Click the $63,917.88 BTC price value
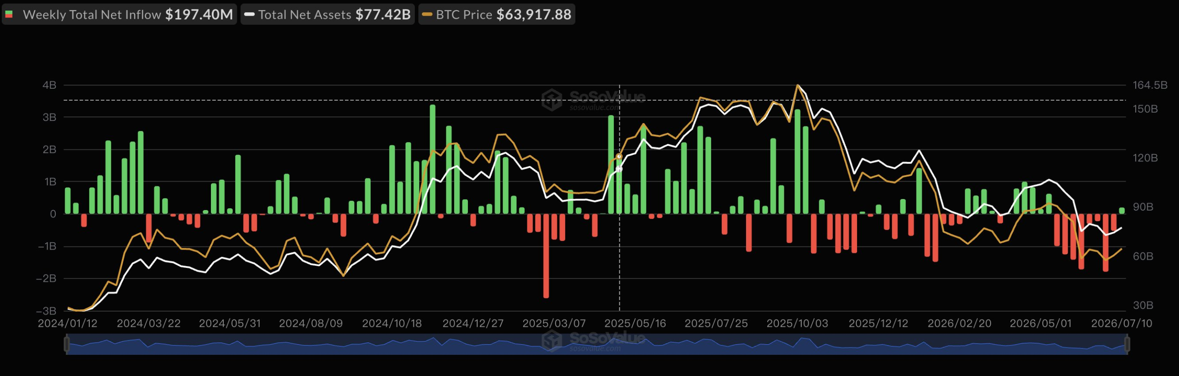The height and width of the screenshot is (376, 1179). 534,14
